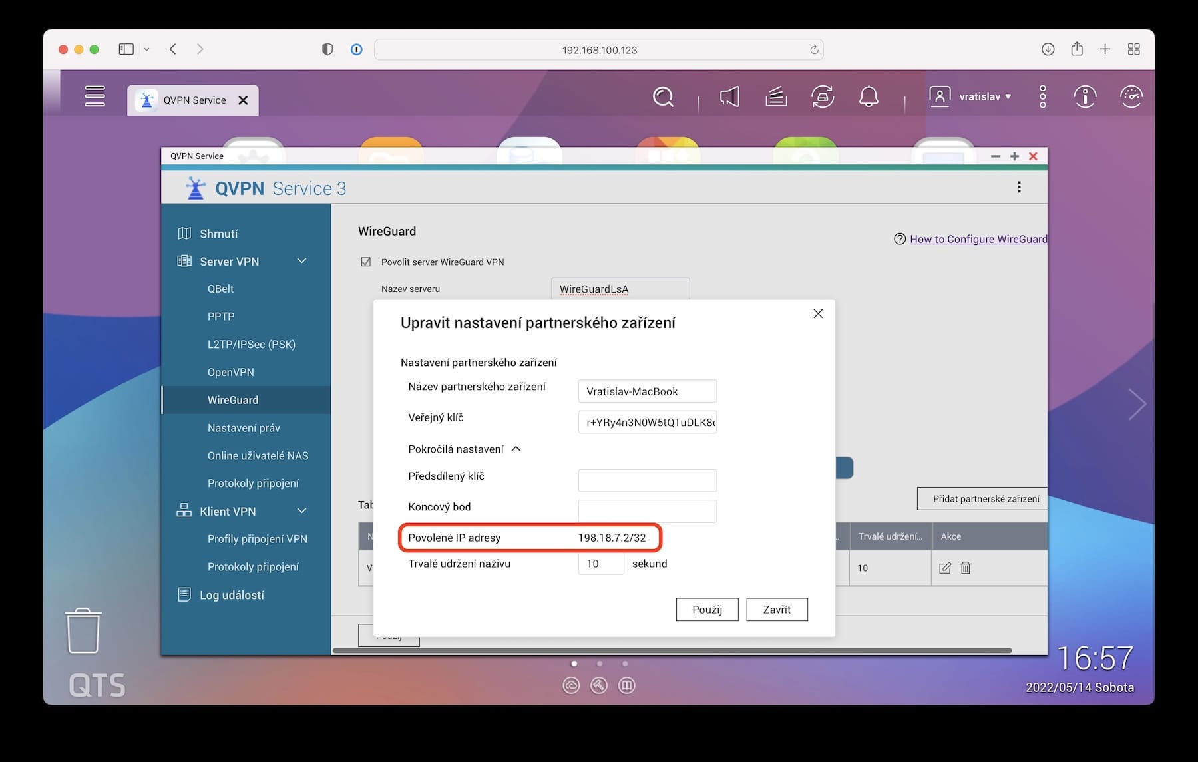Switch to the QVPN Service taskbar tab
Image resolution: width=1198 pixels, height=762 pixels.
click(x=193, y=100)
